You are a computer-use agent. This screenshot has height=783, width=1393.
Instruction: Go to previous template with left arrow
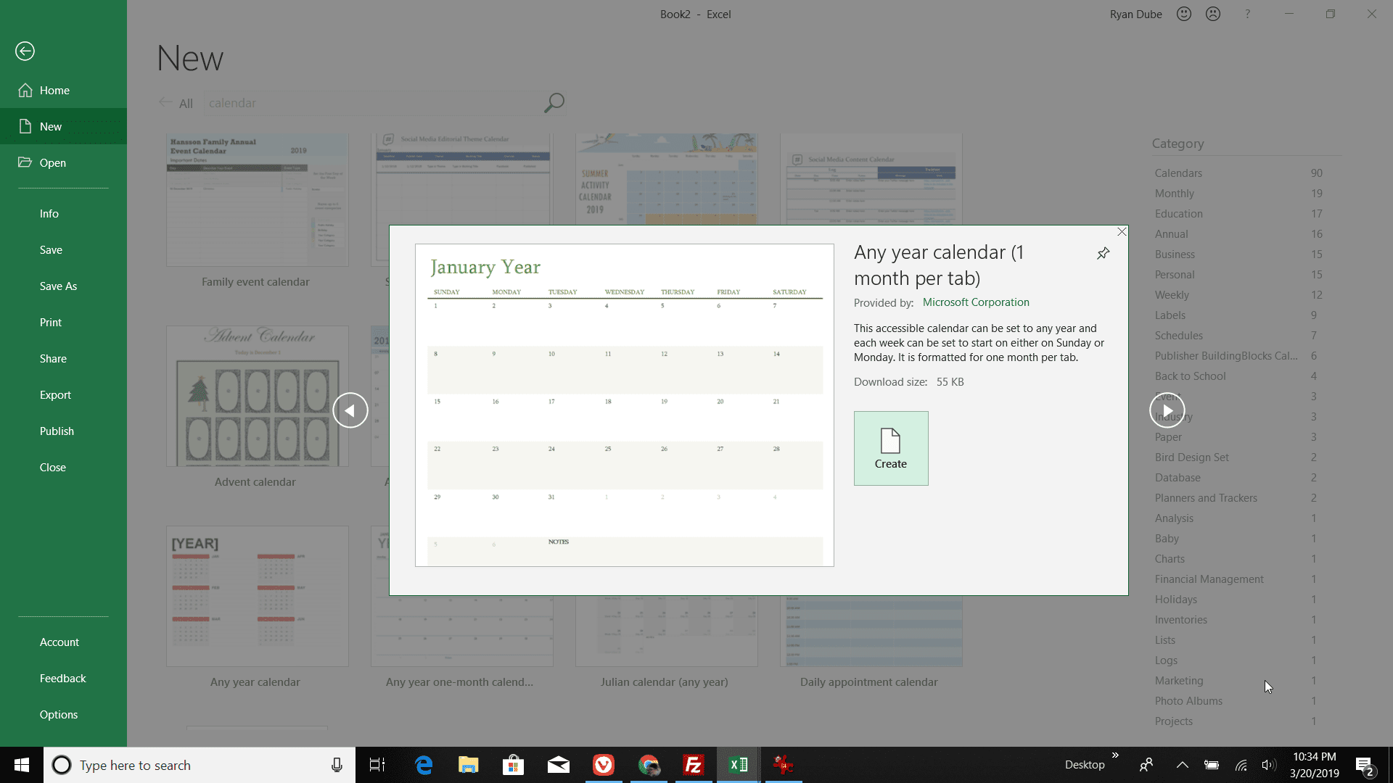[350, 410]
